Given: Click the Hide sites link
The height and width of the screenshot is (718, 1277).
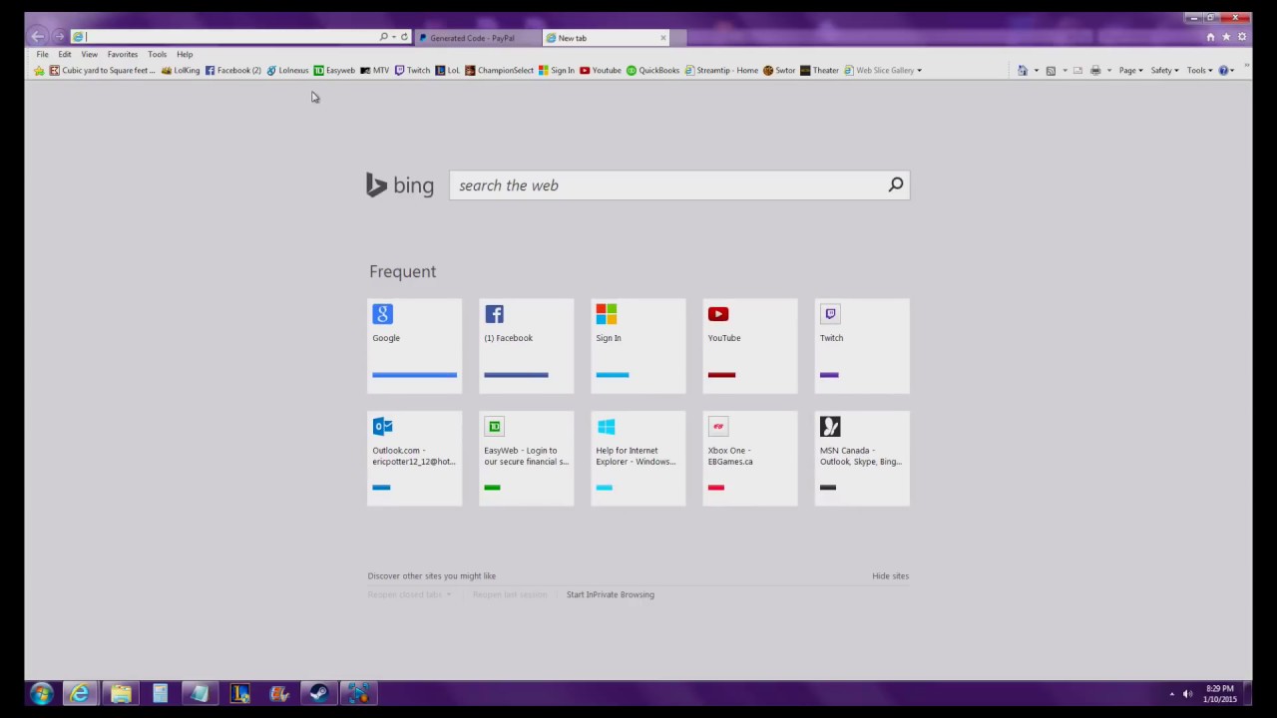Looking at the screenshot, I should [890, 575].
